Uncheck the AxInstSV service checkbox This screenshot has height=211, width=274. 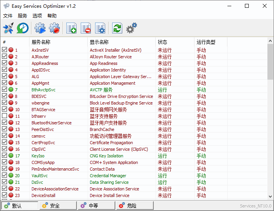point(4,50)
